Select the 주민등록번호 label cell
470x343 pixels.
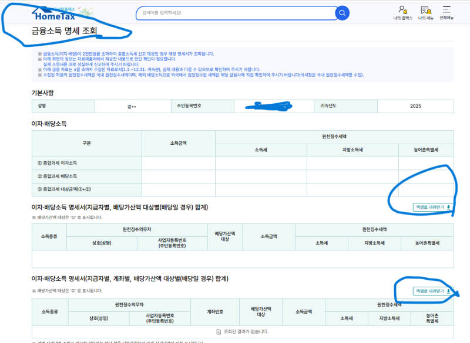pyautogui.click(x=202, y=106)
